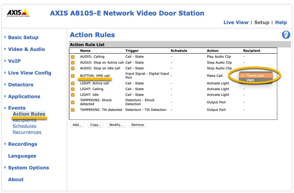
Task: Select the LIGHT: Idle rule name
Action: (89, 95)
